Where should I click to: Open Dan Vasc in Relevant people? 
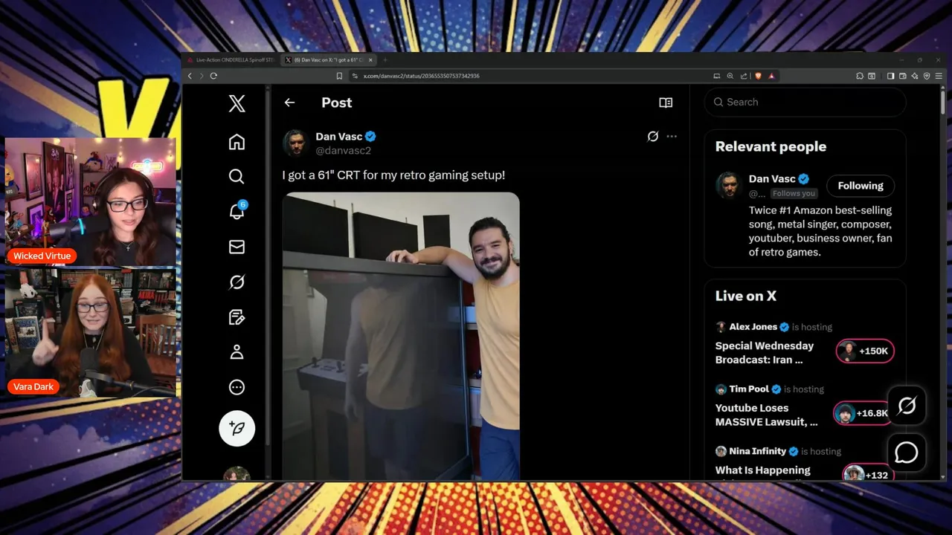[x=772, y=178]
